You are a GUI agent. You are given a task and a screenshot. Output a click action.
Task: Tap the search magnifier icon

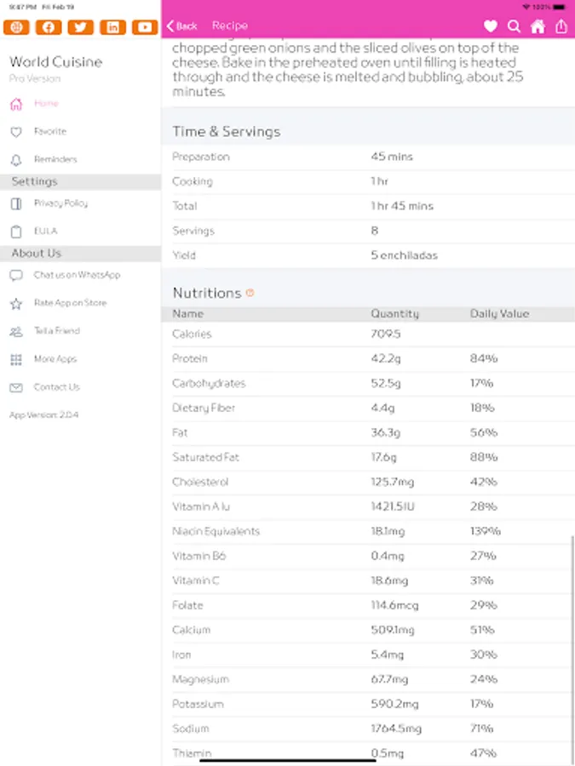514,26
